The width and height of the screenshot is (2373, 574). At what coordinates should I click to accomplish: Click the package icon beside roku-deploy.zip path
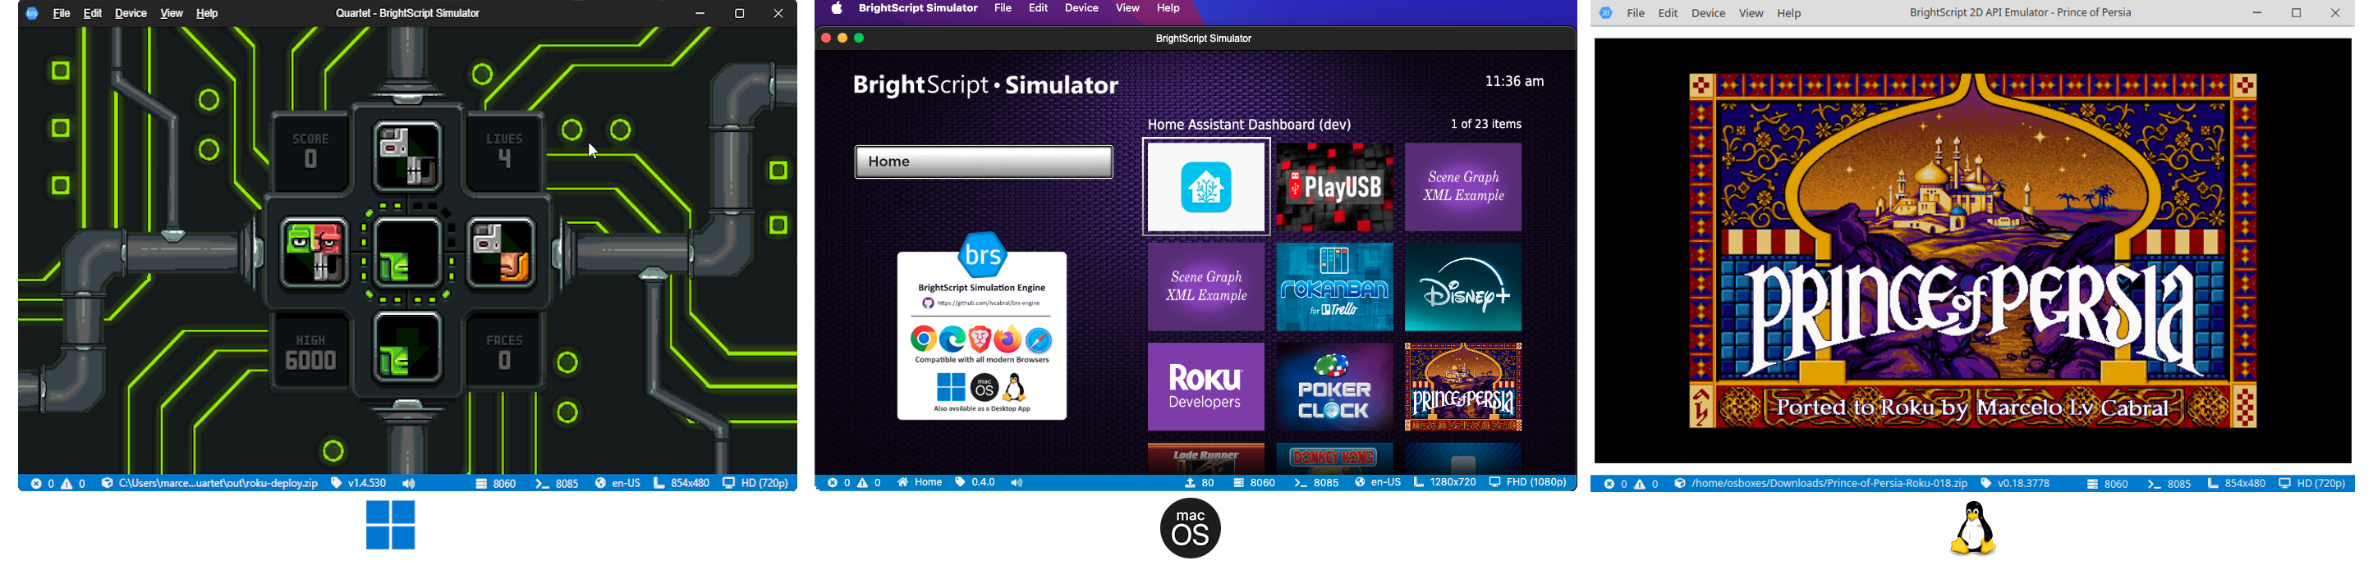(107, 484)
